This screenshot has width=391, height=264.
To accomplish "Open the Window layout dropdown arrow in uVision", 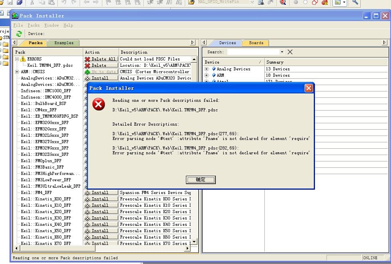I will tap(344, 2).
